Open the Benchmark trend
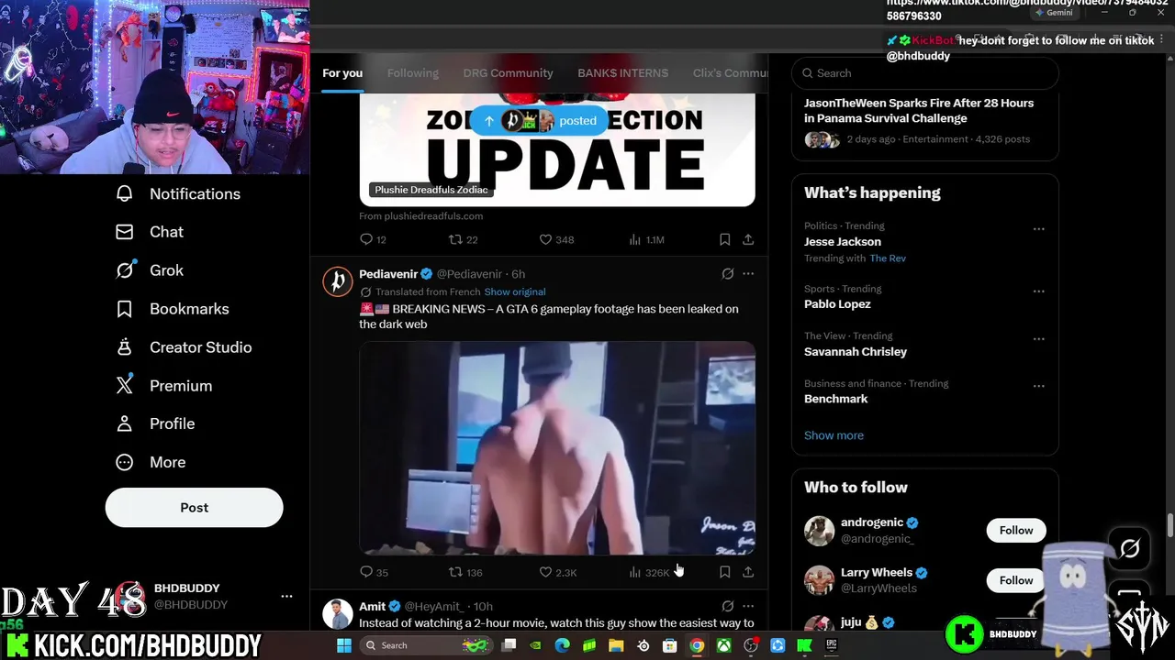Screen dimensions: 1175x660 tap(835, 399)
